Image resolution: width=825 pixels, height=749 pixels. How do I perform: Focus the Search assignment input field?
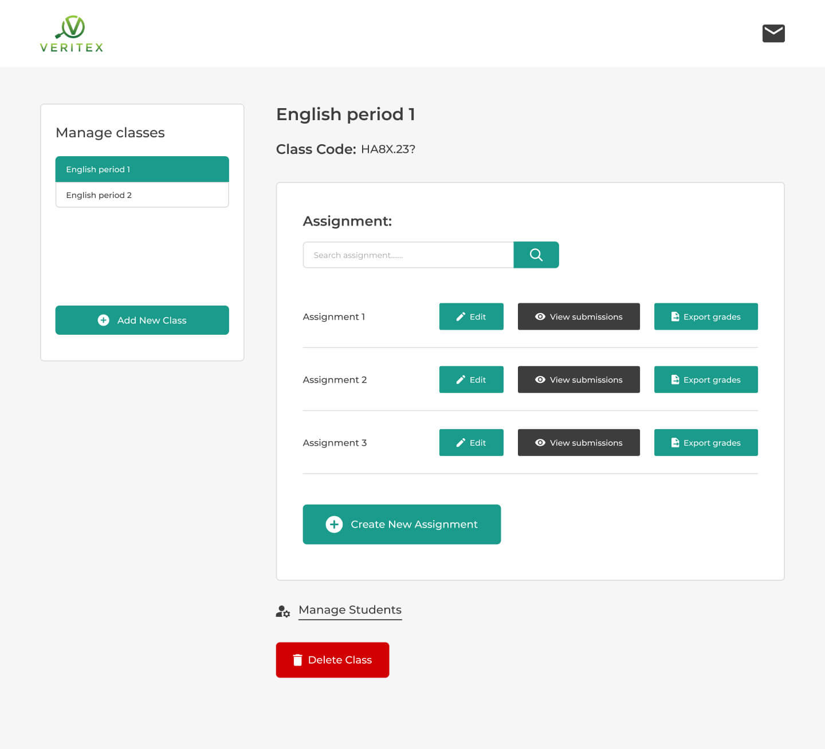pyautogui.click(x=408, y=255)
